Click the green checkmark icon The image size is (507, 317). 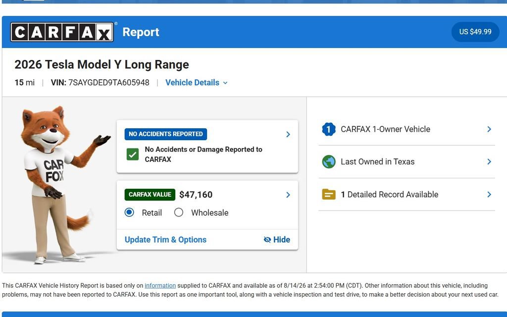click(x=133, y=155)
